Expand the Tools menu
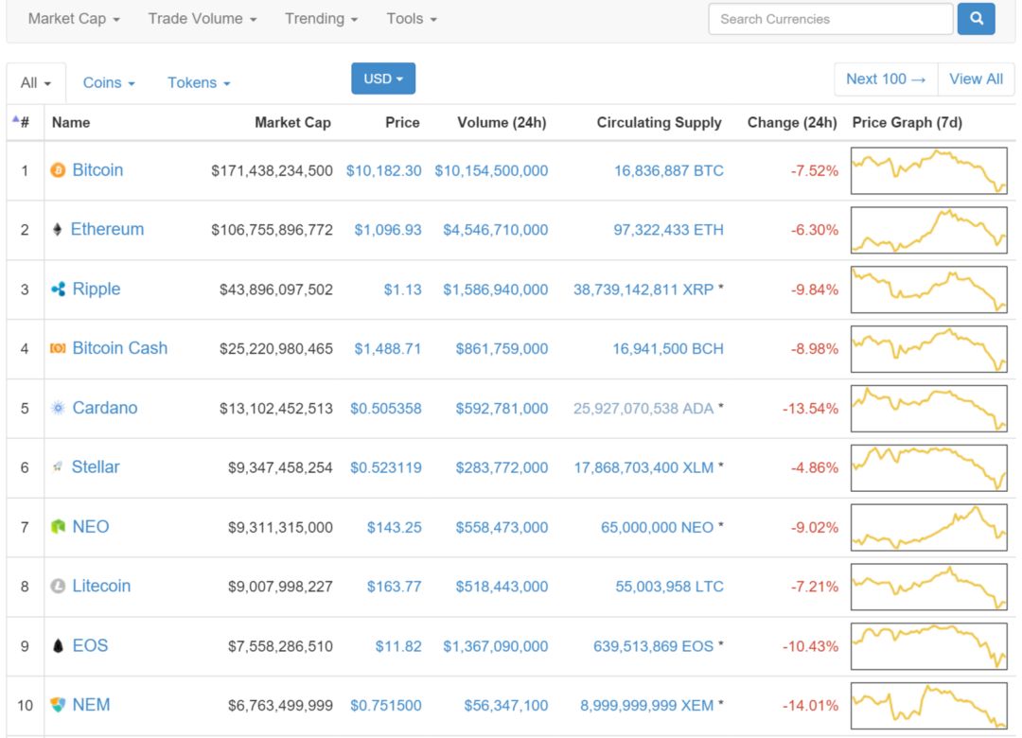1022x738 pixels. [x=412, y=19]
